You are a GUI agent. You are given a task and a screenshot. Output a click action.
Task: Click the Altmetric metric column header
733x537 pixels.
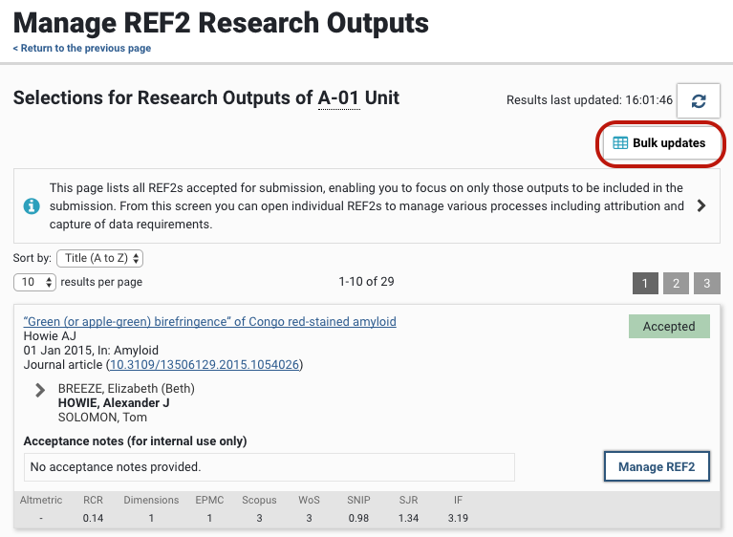pyautogui.click(x=41, y=500)
